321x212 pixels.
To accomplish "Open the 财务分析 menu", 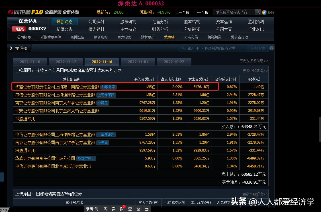I will tap(160, 30).
